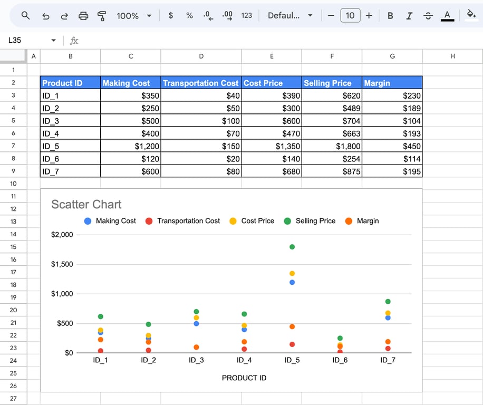Click the $2,000 vertical axis label
483x405 pixels.
coord(62,235)
